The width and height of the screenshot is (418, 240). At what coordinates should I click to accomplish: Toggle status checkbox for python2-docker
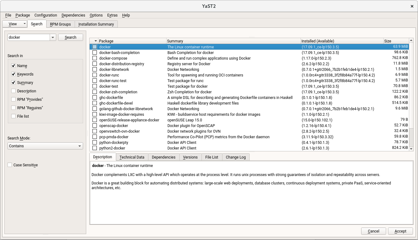[95, 148]
